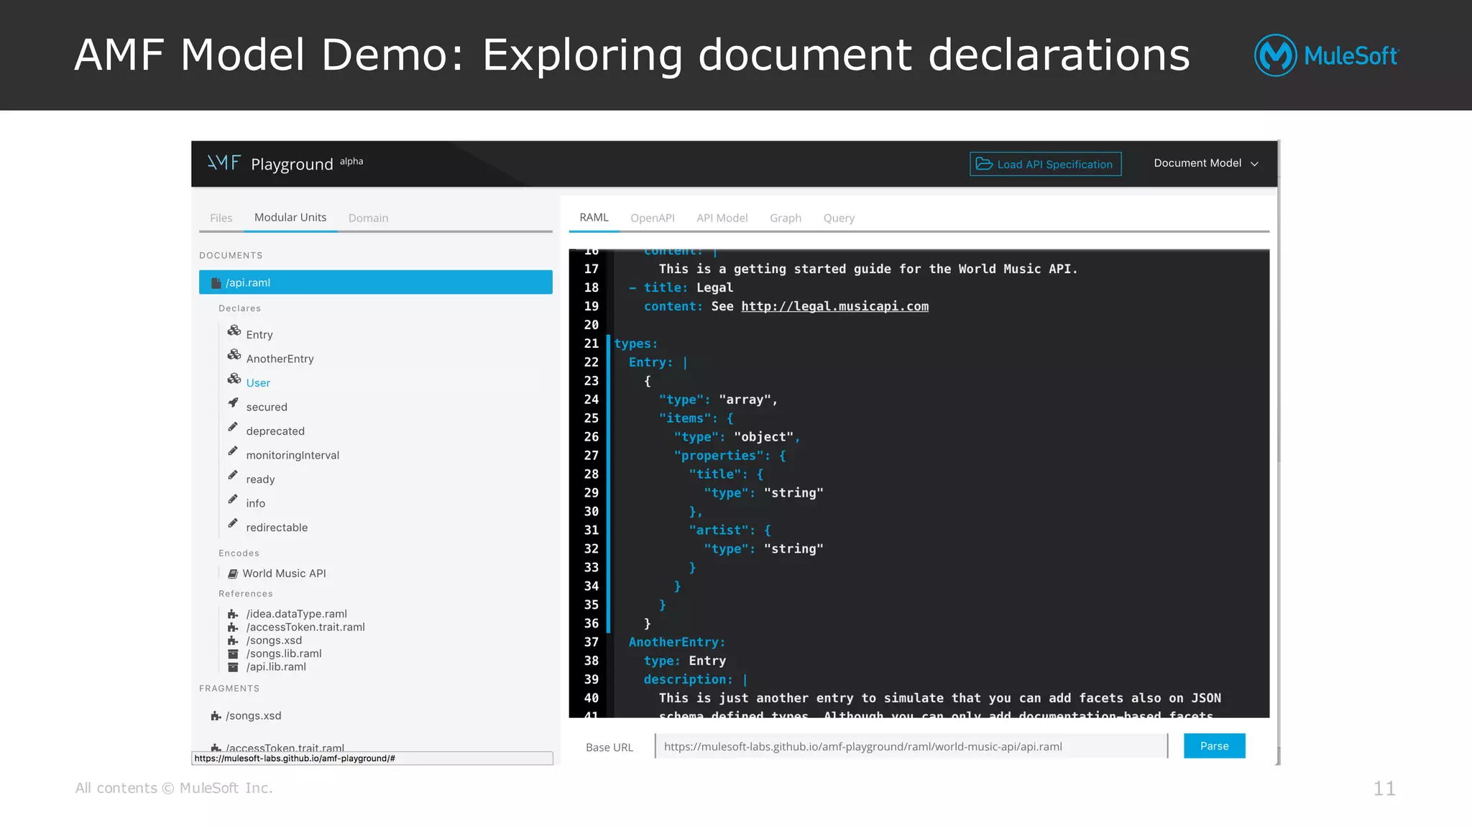1472x828 pixels.
Task: Click the Load API Specification button
Action: (x=1046, y=164)
